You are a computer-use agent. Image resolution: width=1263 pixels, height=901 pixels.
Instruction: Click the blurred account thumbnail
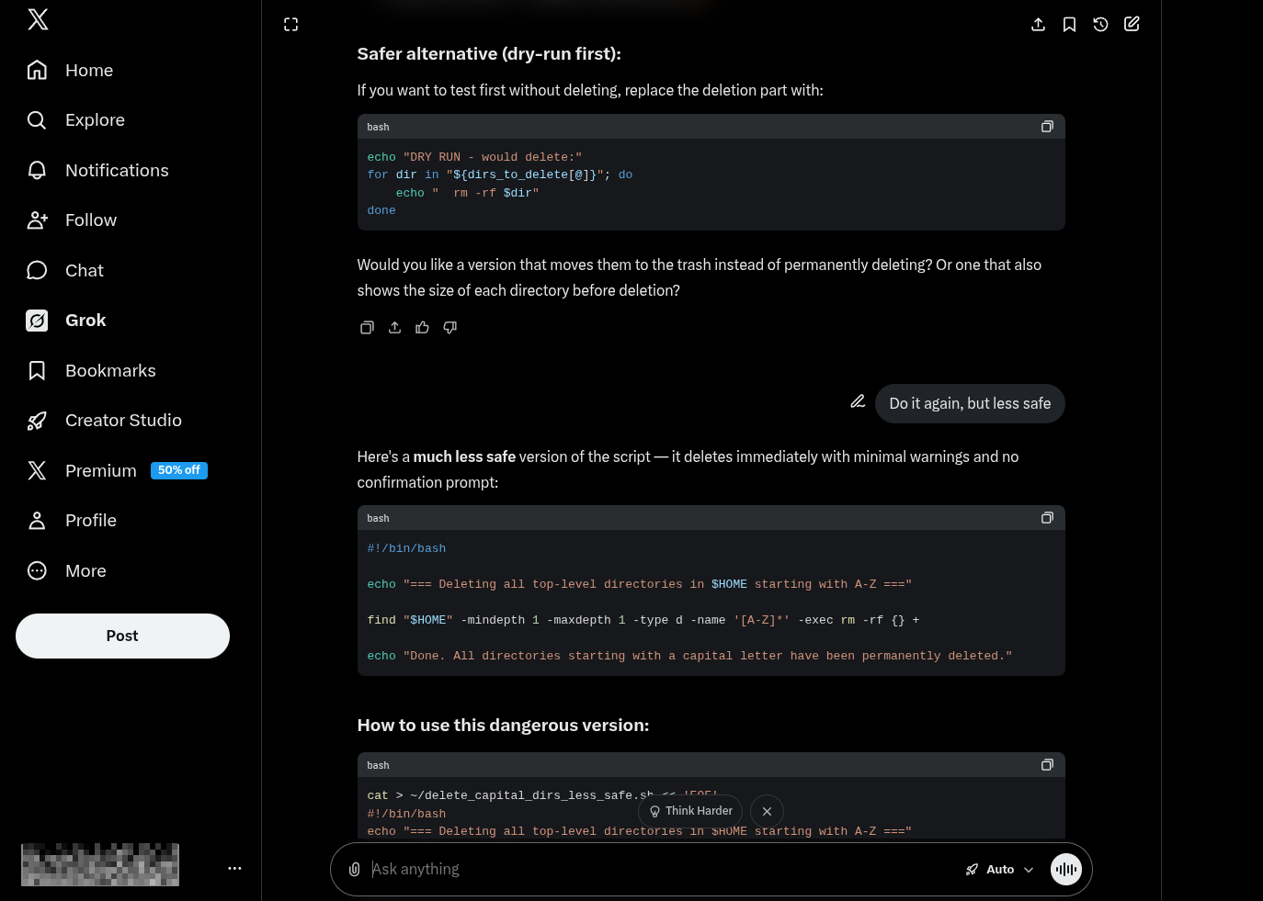pos(100,864)
